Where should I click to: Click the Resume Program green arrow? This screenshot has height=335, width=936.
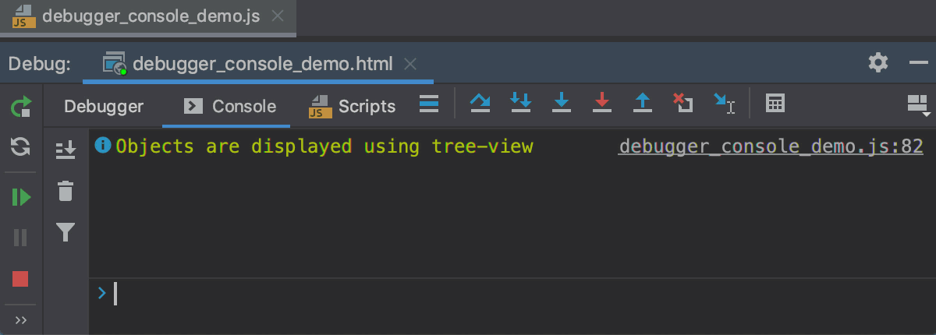21,197
